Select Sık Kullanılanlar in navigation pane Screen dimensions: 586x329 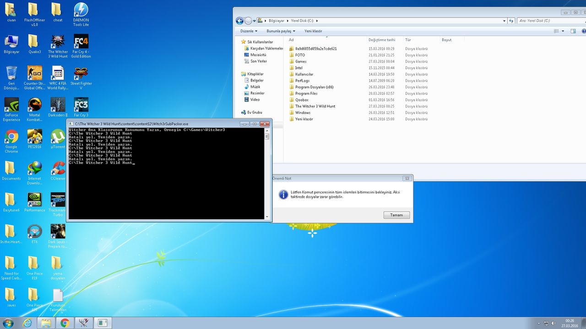[260, 42]
